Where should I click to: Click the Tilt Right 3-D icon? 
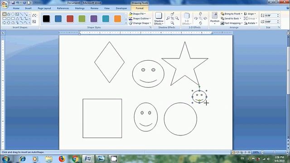coord(205,18)
